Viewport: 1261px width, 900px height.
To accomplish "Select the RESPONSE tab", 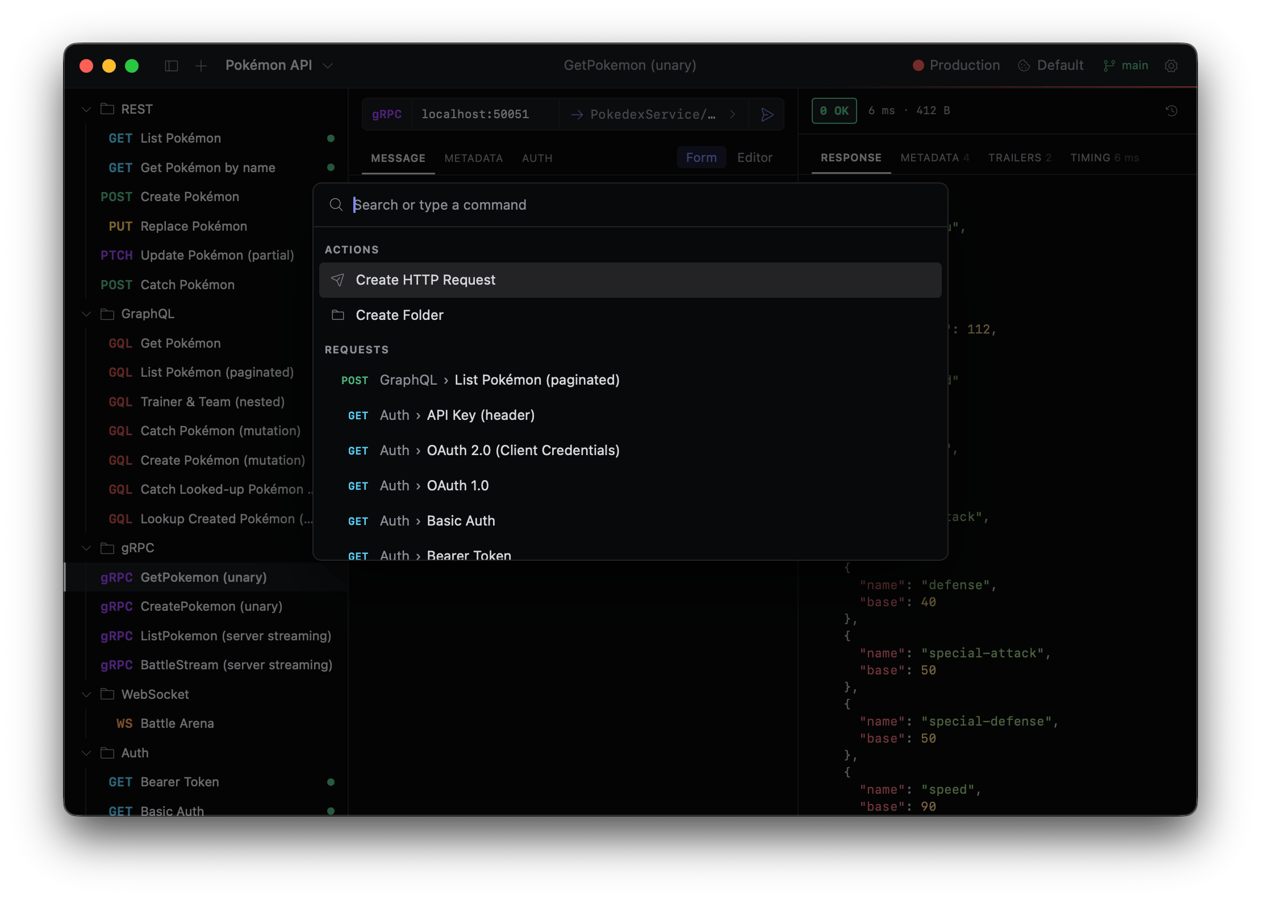I will click(x=851, y=157).
